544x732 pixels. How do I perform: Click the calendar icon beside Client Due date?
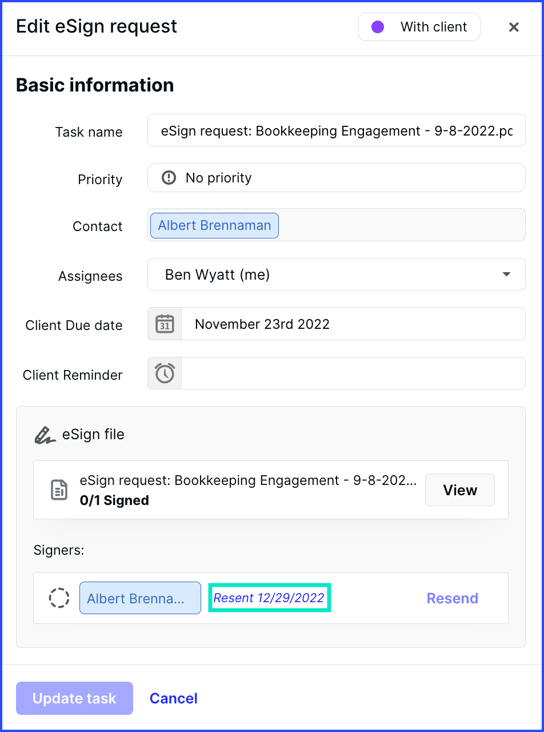click(x=165, y=324)
